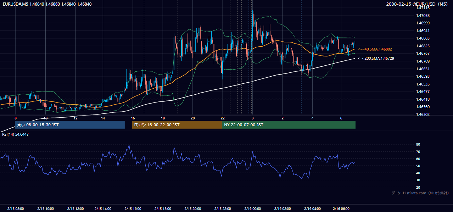This screenshot has width=453, height=212.
Task: Click the 2/16 02:00 time label
Action: (283, 209)
